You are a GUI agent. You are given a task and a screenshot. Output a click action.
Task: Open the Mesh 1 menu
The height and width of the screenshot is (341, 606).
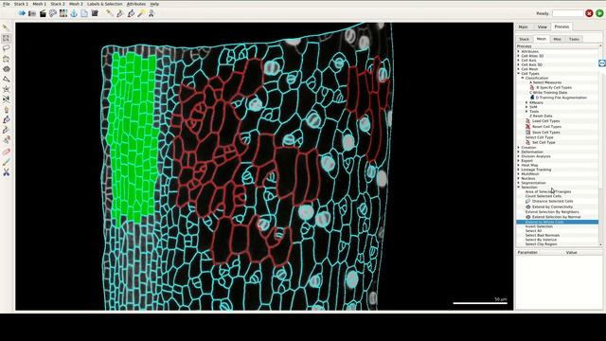coord(40,4)
